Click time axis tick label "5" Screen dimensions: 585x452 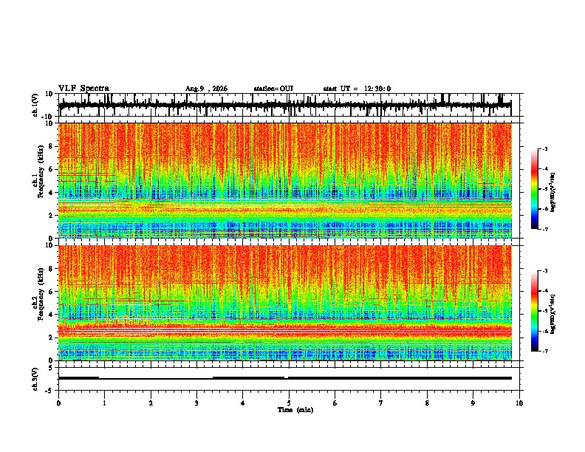[x=289, y=403]
